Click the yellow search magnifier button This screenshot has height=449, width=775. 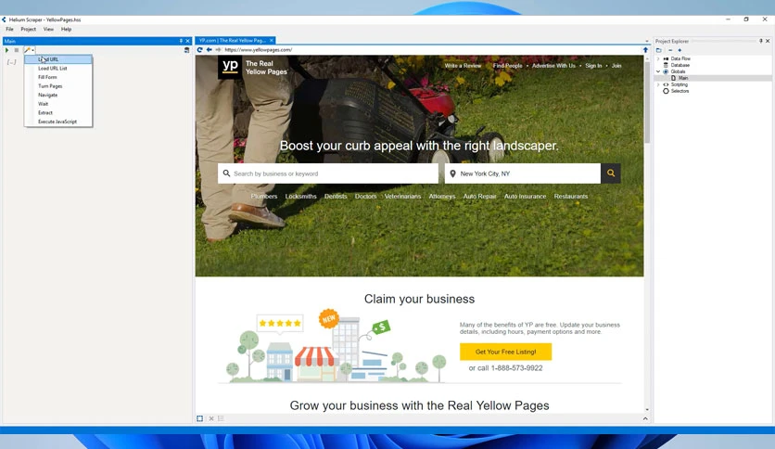(611, 173)
